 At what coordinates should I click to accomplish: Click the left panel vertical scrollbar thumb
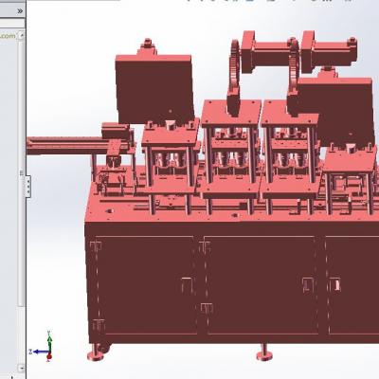point(21,173)
